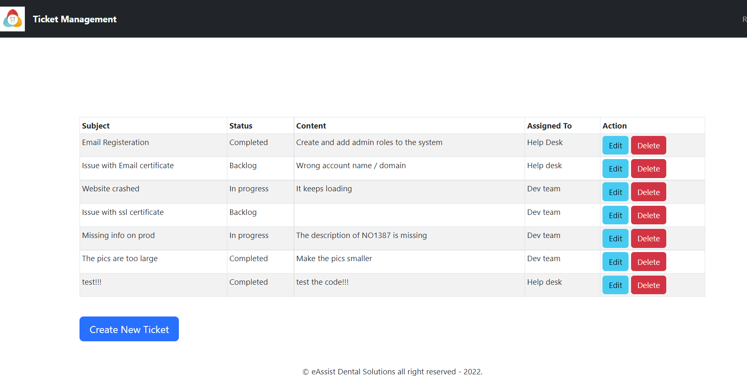Screen dimensions: 747x376
Task: Delete the Website crashed ticket
Action: 648,192
